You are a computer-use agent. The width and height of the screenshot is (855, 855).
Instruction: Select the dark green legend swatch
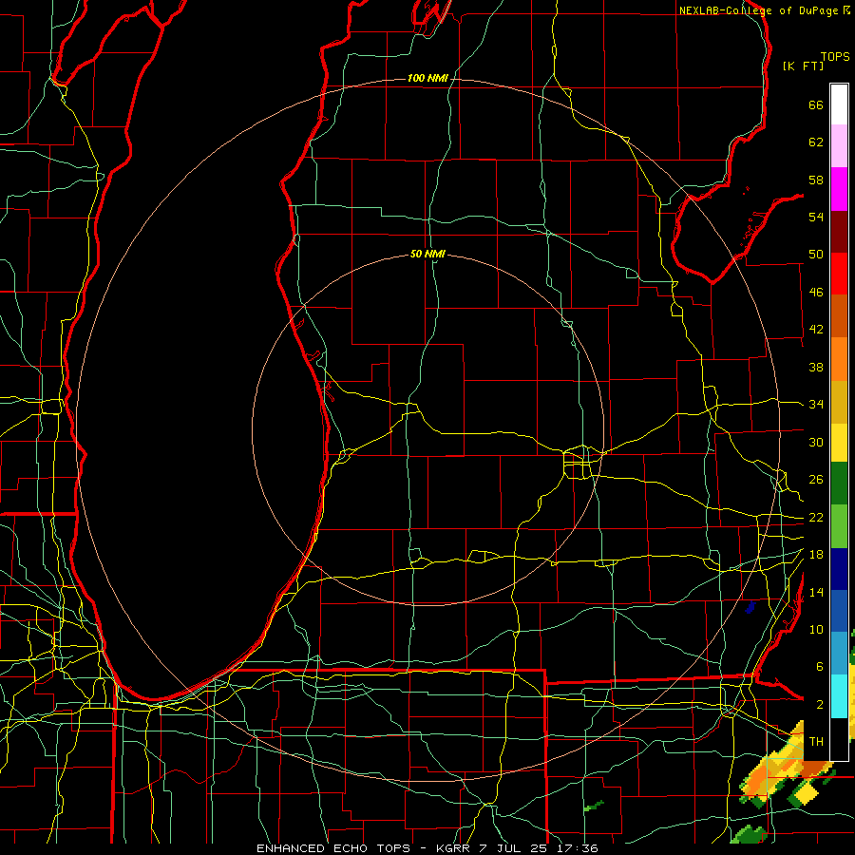[x=839, y=484]
